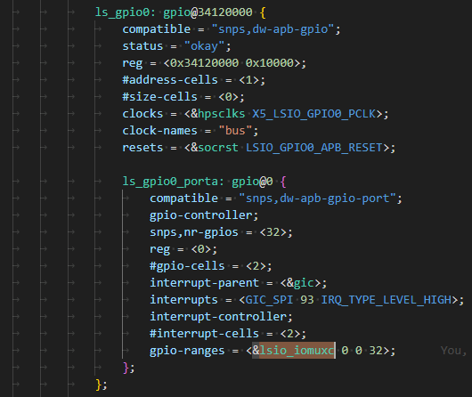Click the "okay" status value
Viewport: 472px width, 397px height.
click(x=205, y=46)
